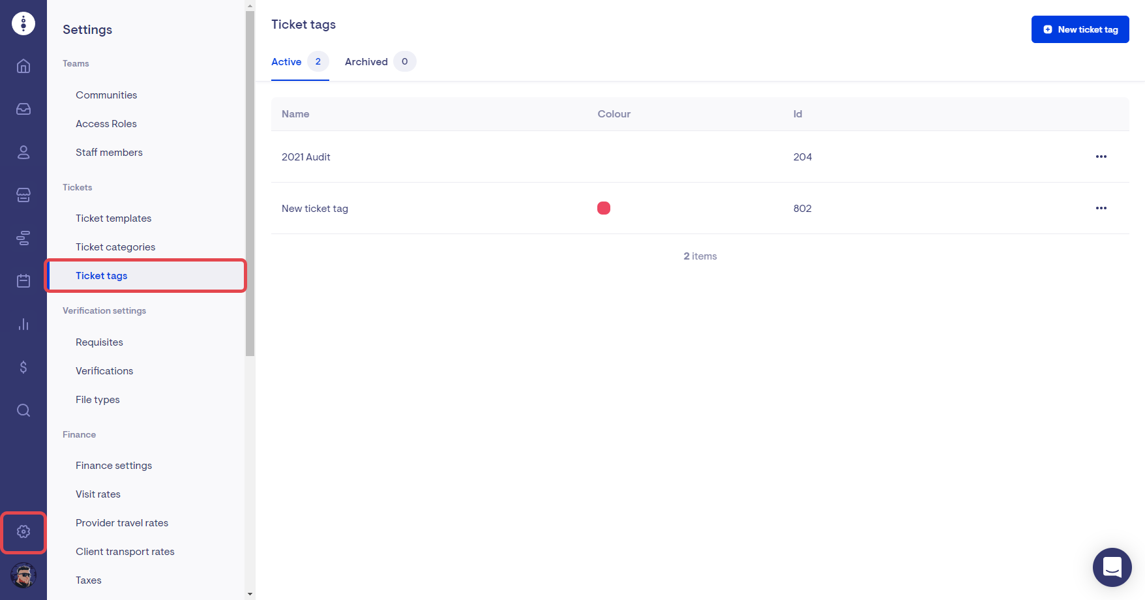The height and width of the screenshot is (600, 1145).
Task: Click the red colour swatch
Action: (604, 208)
